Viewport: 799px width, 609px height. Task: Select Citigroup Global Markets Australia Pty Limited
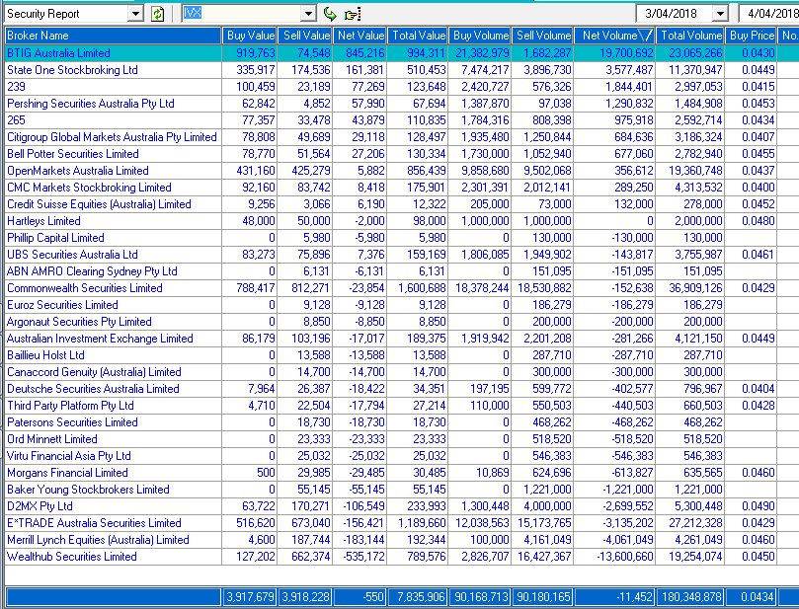[402, 137]
